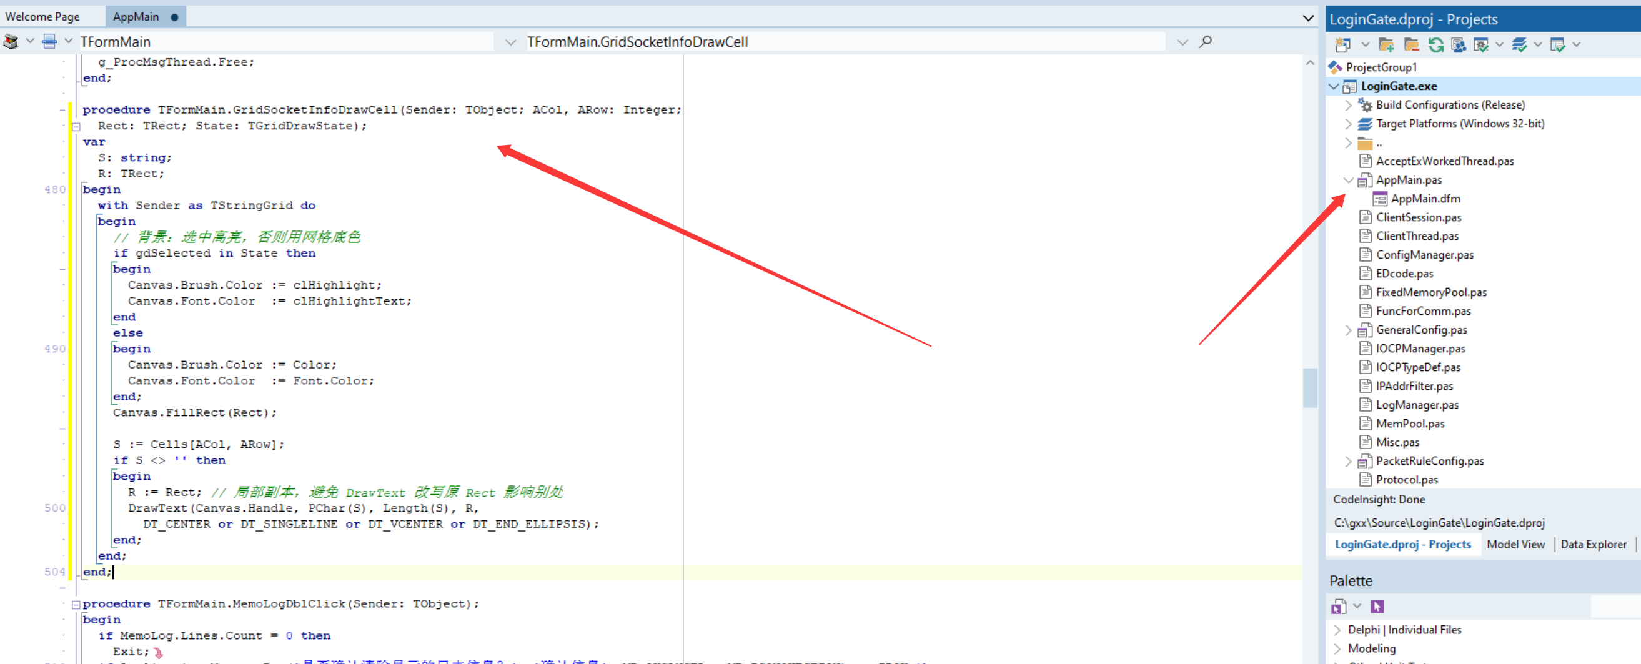Open the Model View tab
Image resolution: width=1641 pixels, height=664 pixels.
tap(1515, 544)
